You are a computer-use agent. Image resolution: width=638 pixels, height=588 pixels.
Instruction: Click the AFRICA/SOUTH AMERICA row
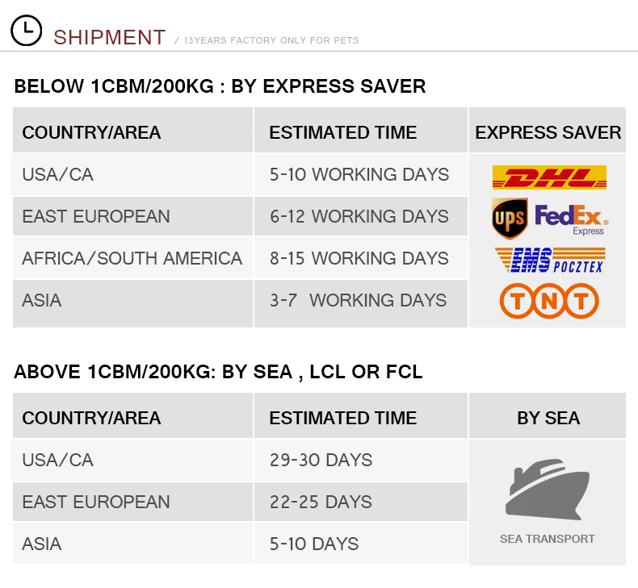point(132,258)
